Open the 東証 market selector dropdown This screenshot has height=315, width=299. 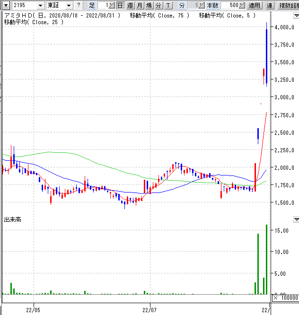click(x=69, y=5)
